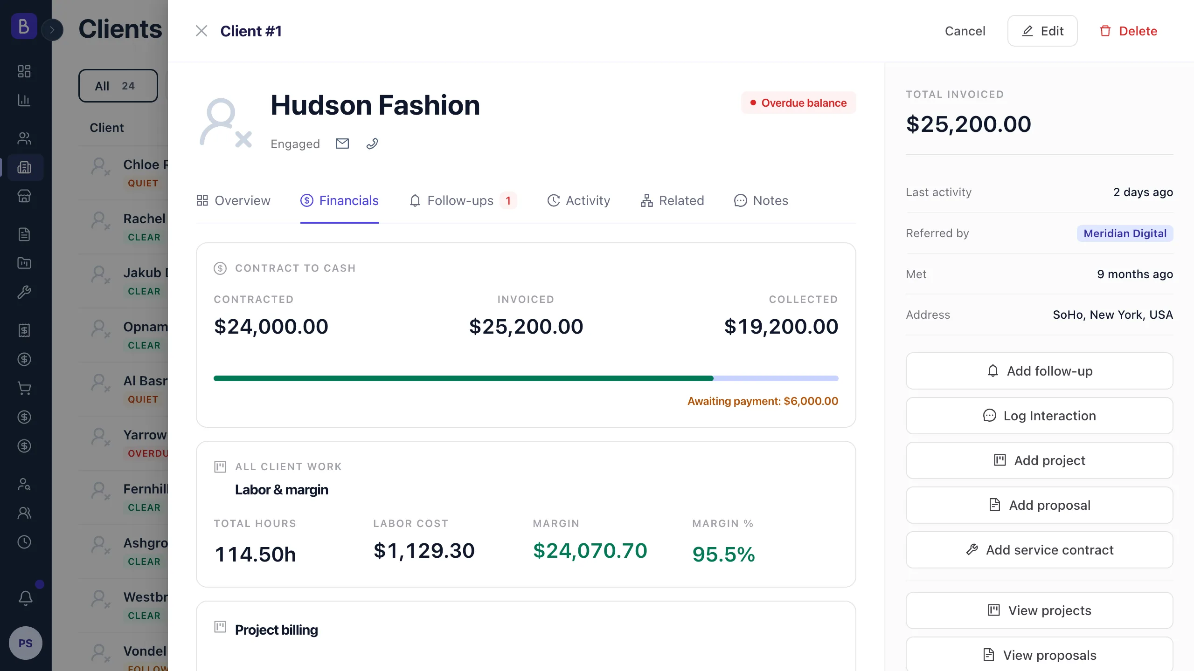Click View projects button
Image resolution: width=1194 pixels, height=671 pixels.
(1039, 610)
